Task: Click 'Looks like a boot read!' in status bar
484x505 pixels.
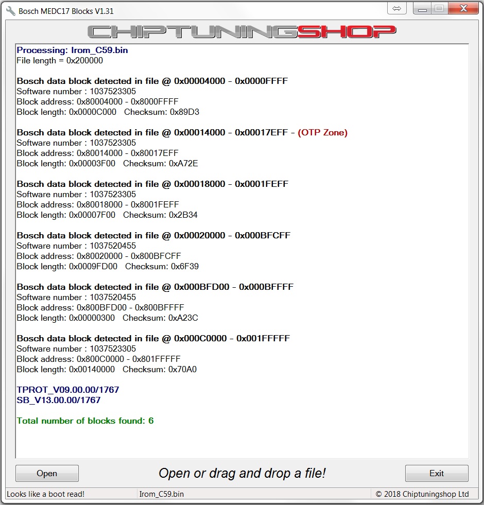Action: tap(46, 494)
